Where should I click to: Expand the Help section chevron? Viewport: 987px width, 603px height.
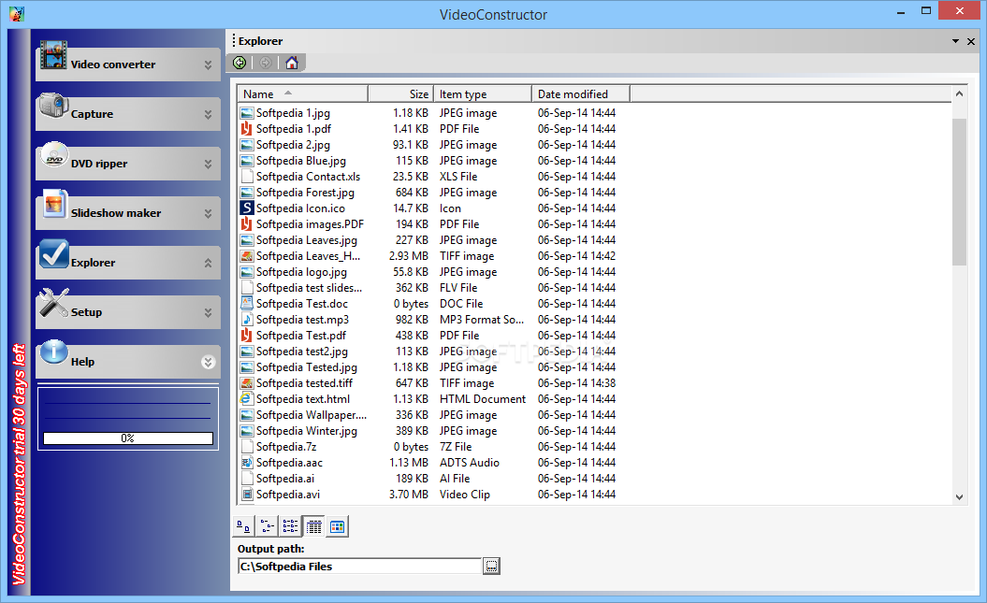click(209, 362)
